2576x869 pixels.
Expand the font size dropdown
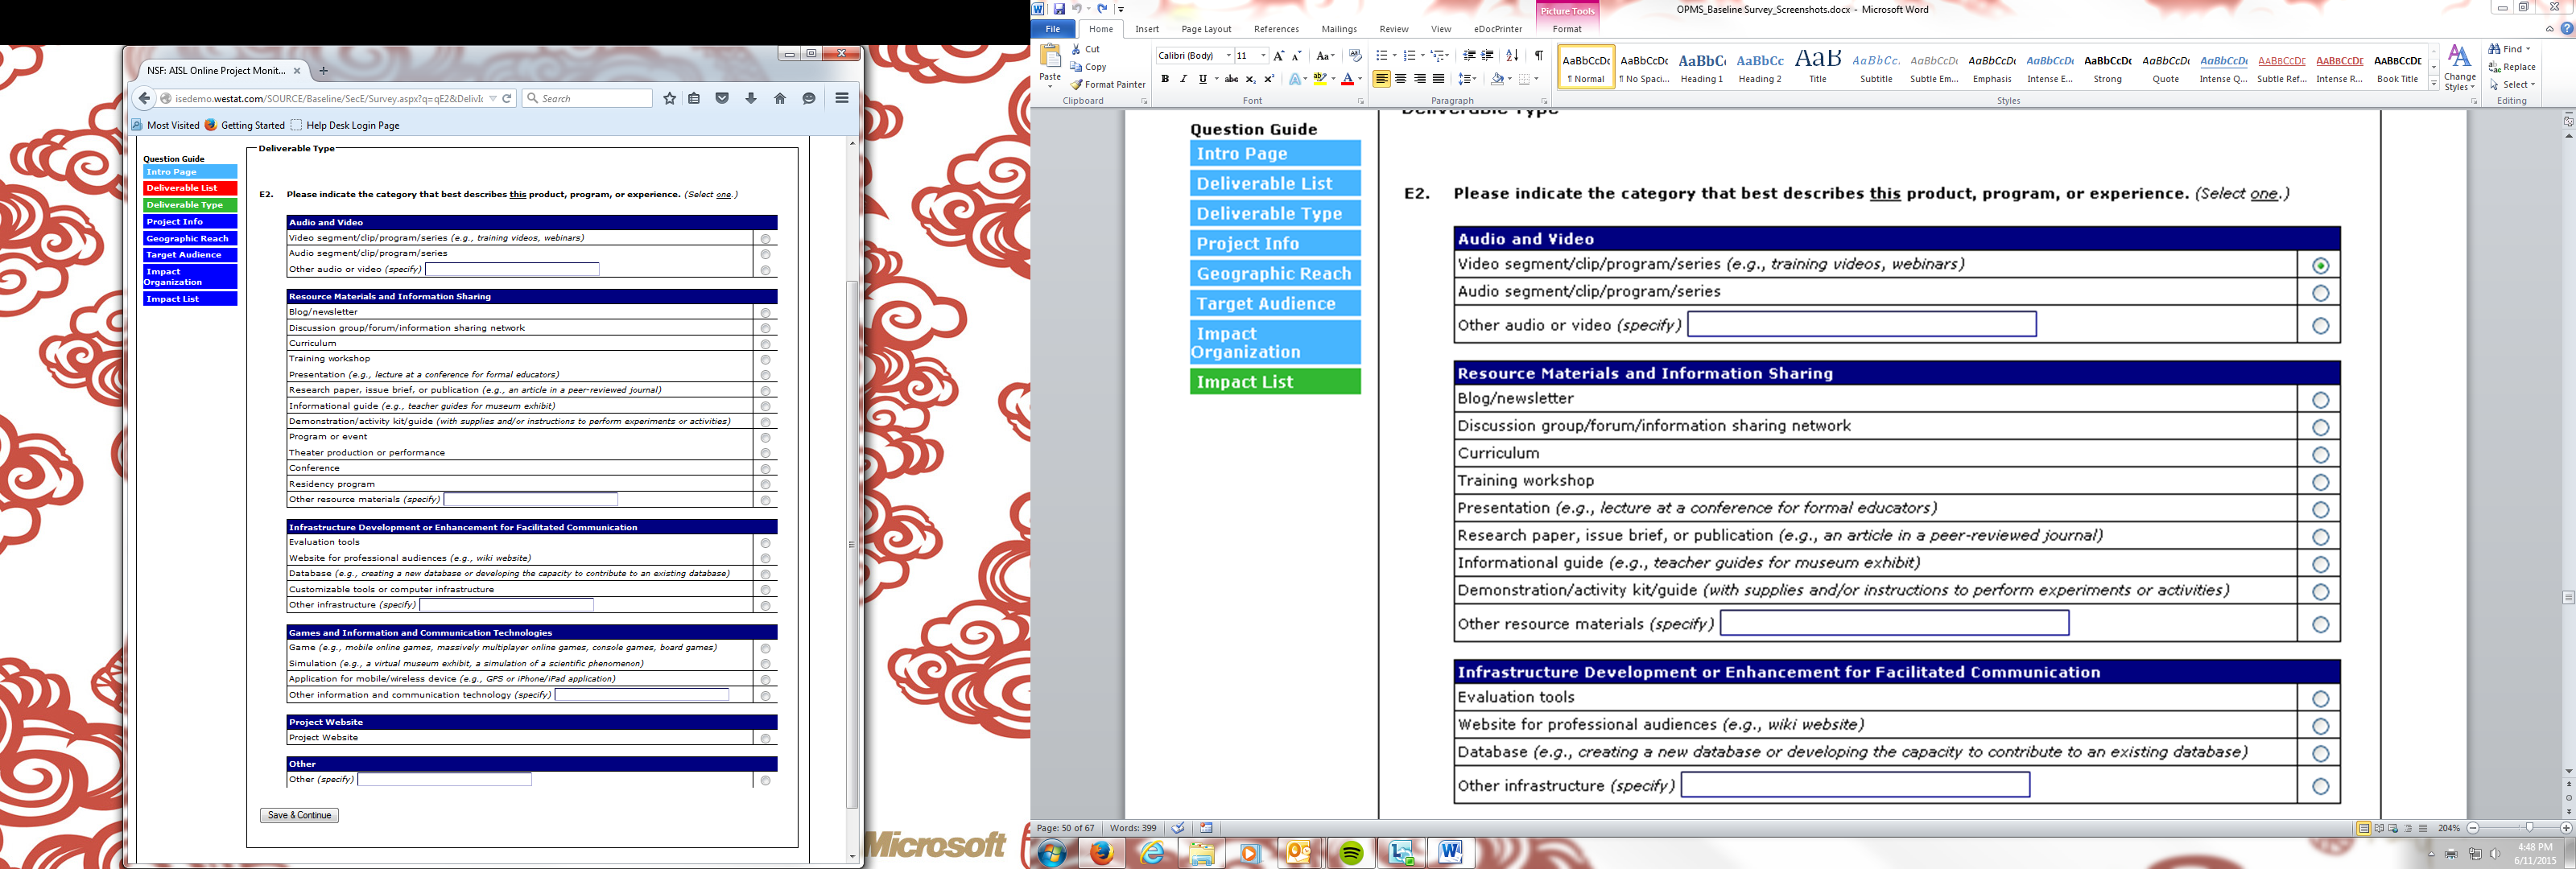[1263, 56]
